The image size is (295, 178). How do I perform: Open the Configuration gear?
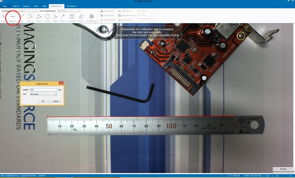click(x=92, y=18)
